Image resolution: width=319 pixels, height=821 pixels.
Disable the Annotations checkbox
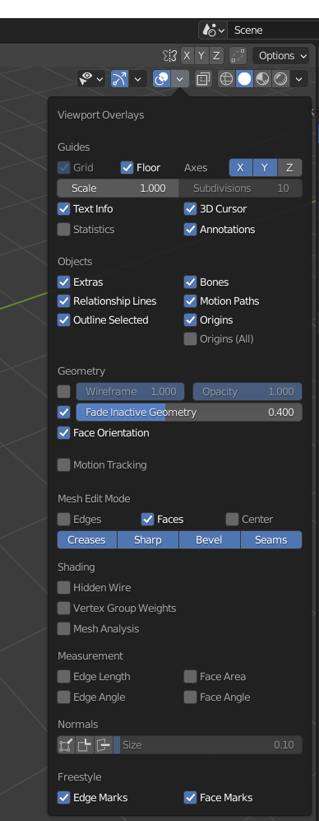point(191,229)
